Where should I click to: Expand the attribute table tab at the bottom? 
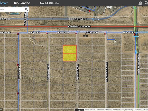79,110
